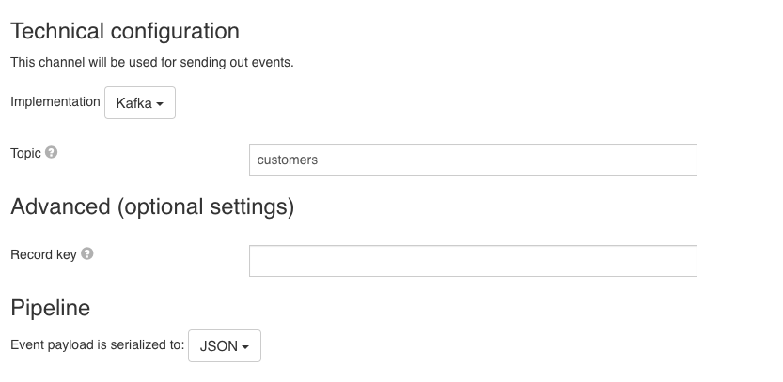Click the Advanced (optional settings) heading
The width and height of the screenshot is (783, 382).
(152, 206)
